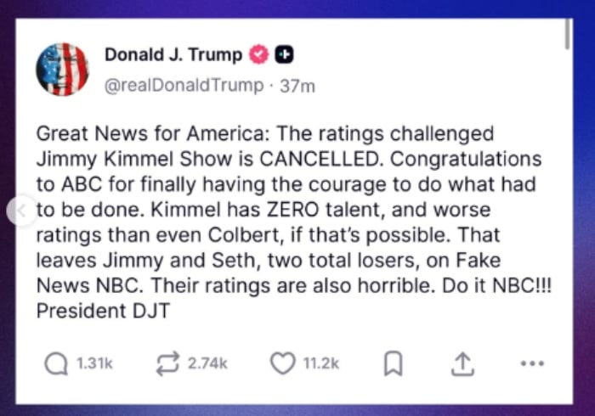Bookmark the post
Image resolution: width=595 pixels, height=416 pixels.
pyautogui.click(x=392, y=364)
